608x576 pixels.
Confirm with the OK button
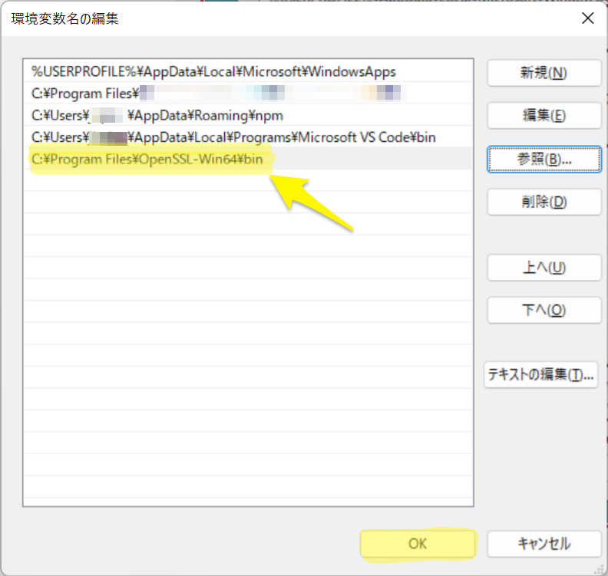point(418,544)
